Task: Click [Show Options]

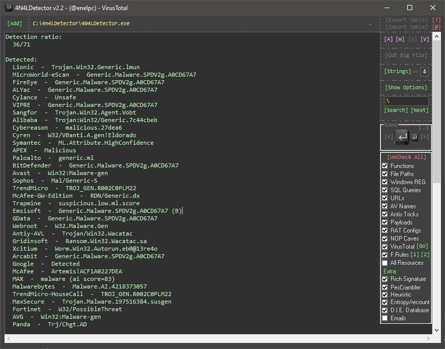Action: pyautogui.click(x=406, y=87)
